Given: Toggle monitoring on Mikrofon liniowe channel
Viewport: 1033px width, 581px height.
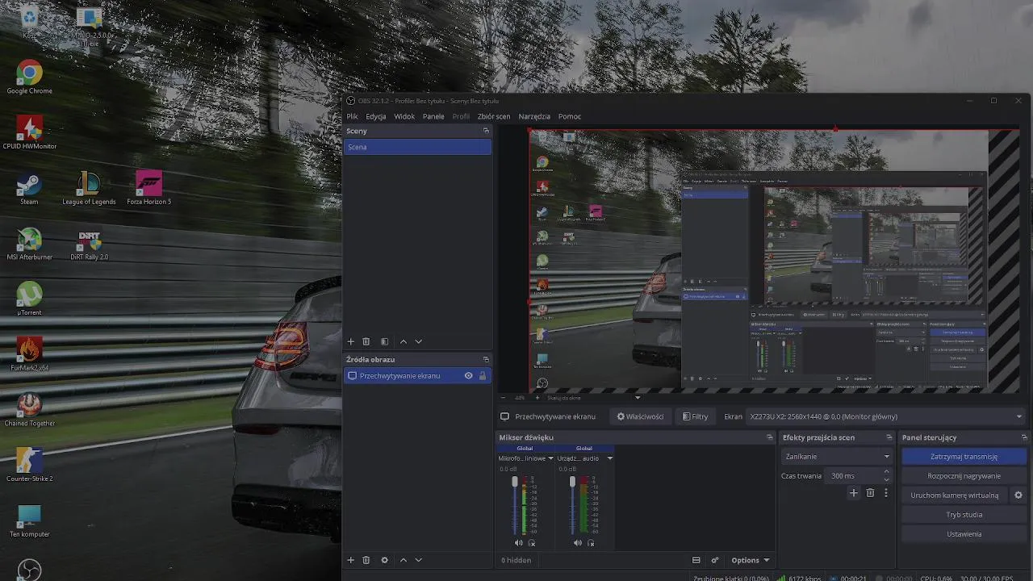Looking at the screenshot, I should [x=531, y=543].
